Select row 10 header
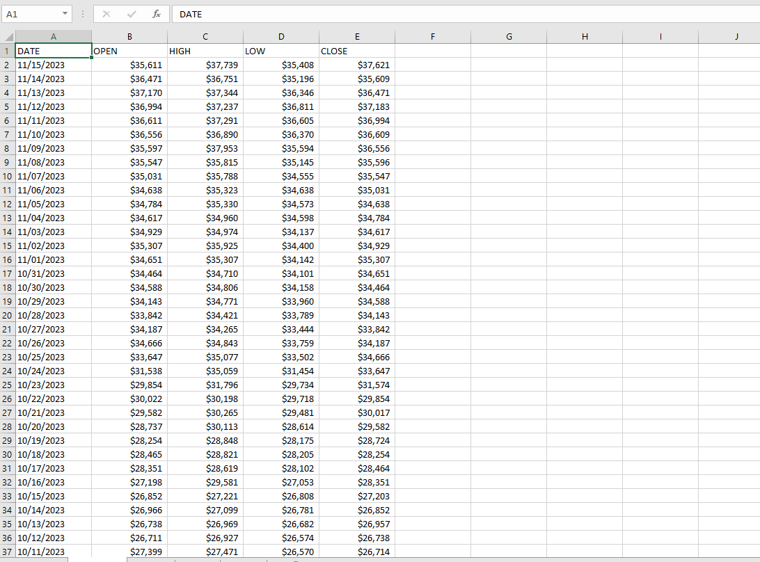Screen dimensions: 760x562 click(7, 176)
